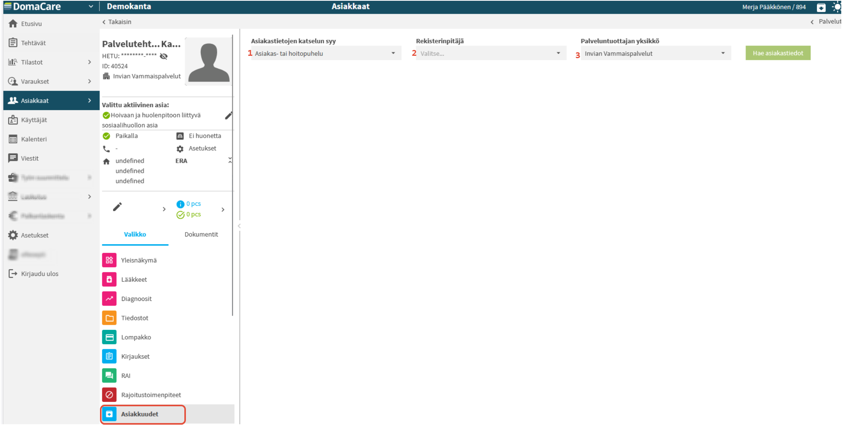Click the Diagnoosit chart icon
The width and height of the screenshot is (842, 425).
(109, 299)
